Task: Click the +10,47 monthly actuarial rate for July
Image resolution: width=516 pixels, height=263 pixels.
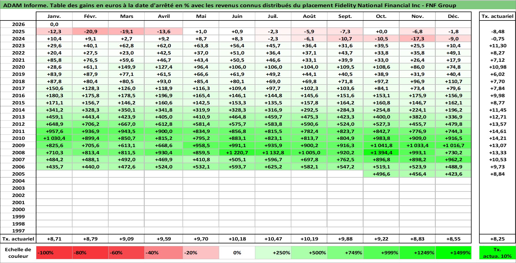Action: [x=273, y=239]
